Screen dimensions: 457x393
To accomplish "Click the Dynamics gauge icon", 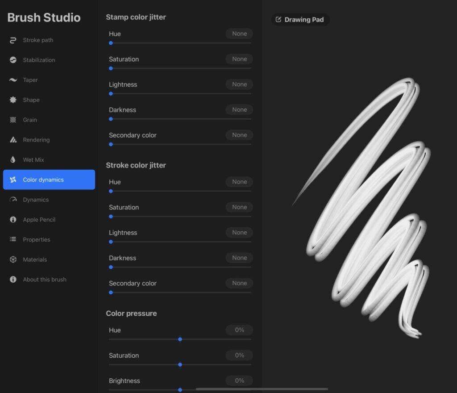I will pyautogui.click(x=13, y=200).
